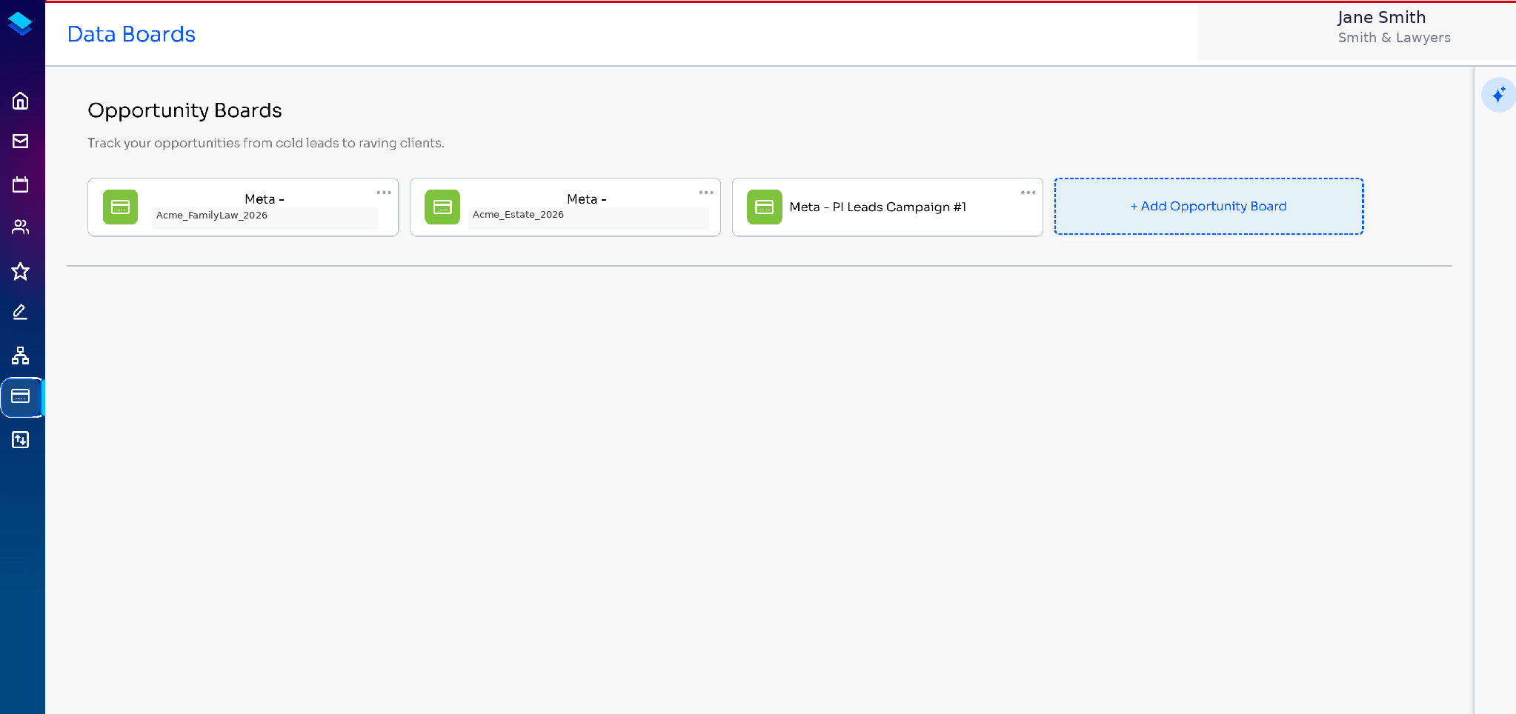Screen dimensions: 1516x714
Task: Click + Add Opportunity Board
Action: click(1209, 207)
